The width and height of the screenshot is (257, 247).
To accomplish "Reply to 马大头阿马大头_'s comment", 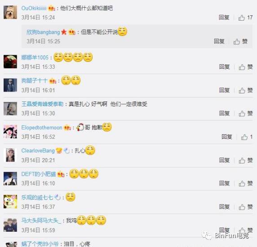I will tap(224, 230).
